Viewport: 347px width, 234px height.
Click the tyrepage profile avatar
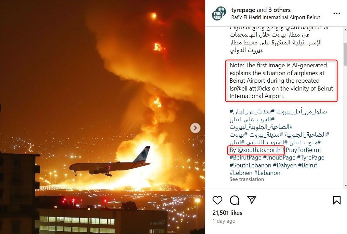(x=219, y=14)
